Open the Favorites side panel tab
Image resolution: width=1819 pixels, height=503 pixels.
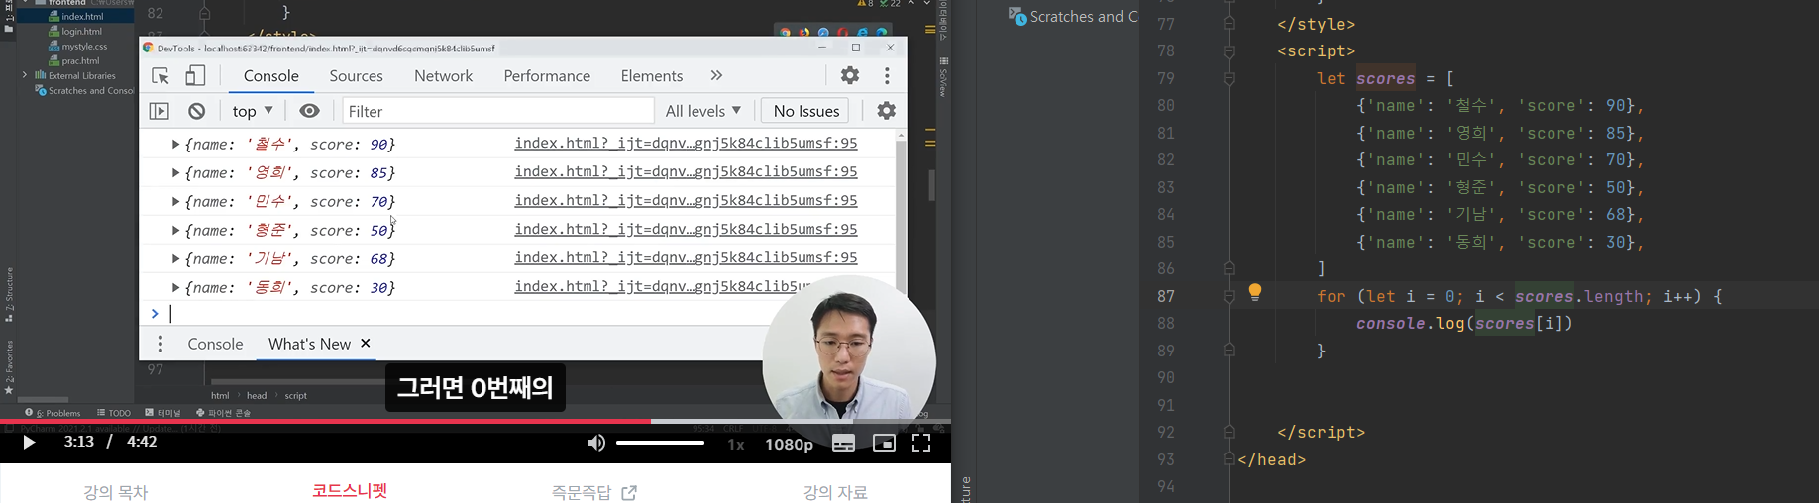[9, 367]
